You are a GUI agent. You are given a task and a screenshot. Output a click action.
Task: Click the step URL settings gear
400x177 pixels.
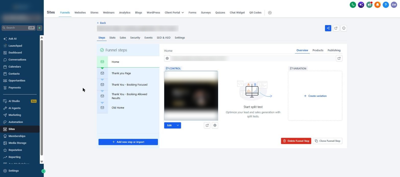[x=167, y=58]
